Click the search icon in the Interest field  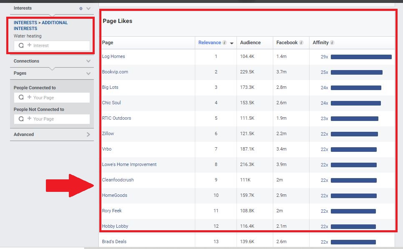(21, 45)
